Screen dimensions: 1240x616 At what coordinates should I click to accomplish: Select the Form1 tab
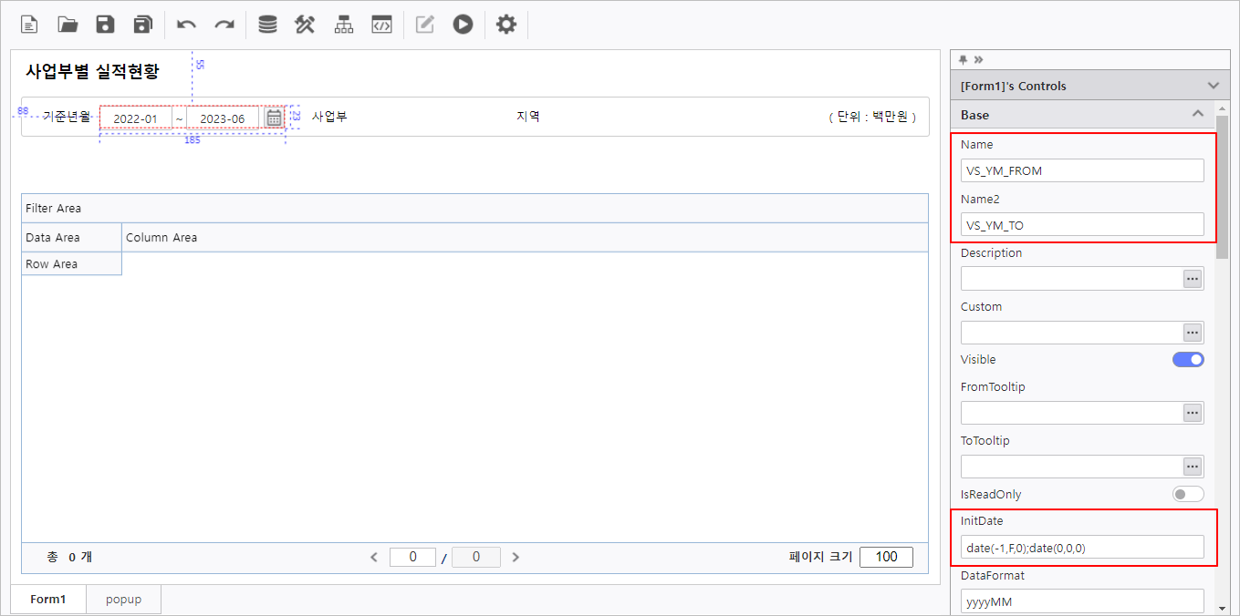[x=48, y=600]
